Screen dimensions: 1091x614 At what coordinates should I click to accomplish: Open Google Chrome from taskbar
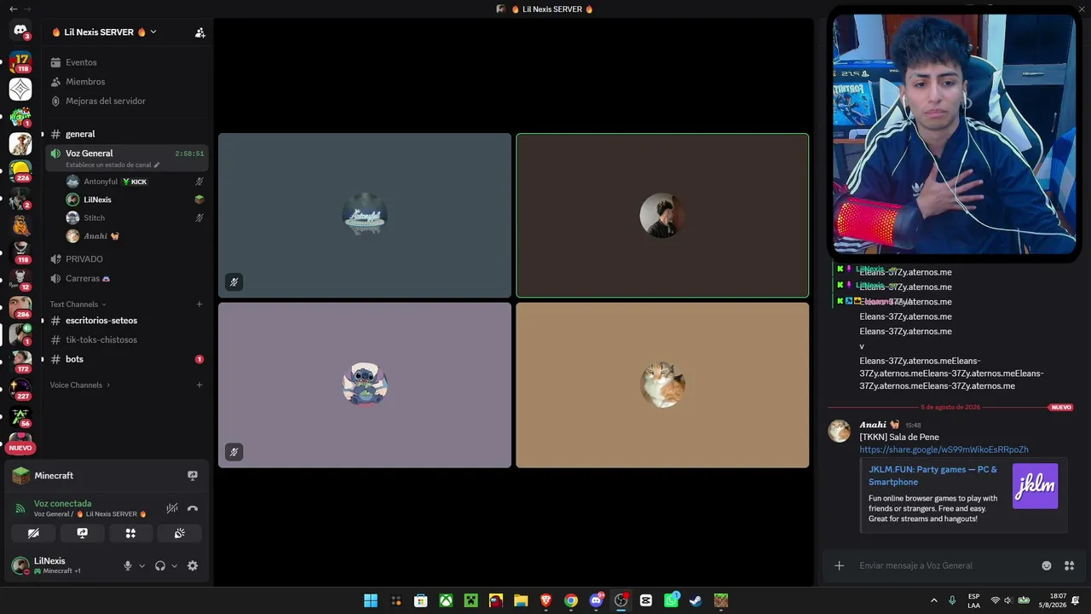571,600
